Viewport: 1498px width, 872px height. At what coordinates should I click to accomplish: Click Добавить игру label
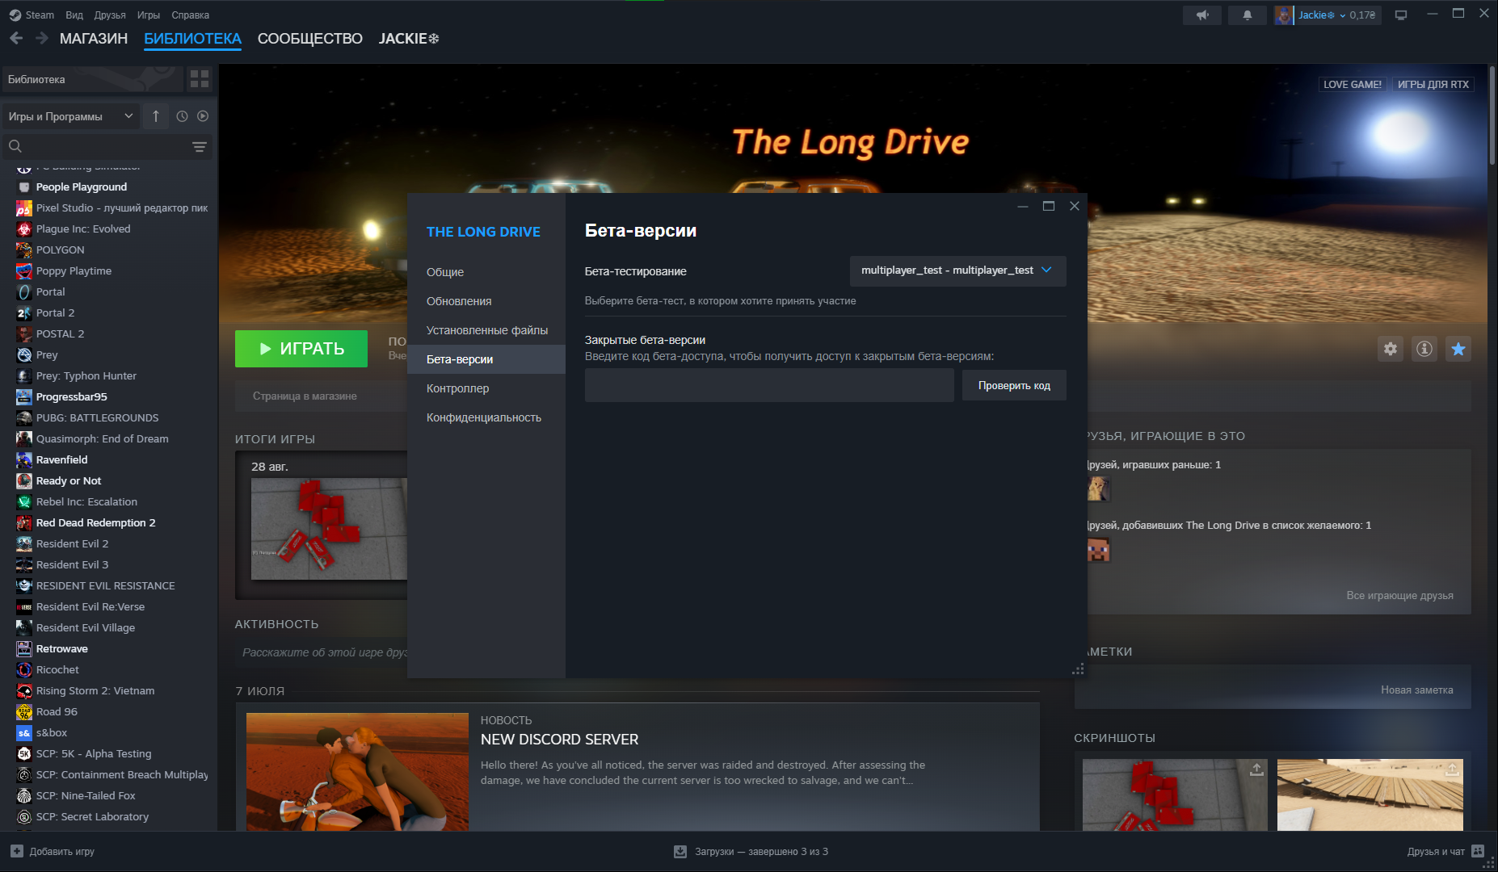(62, 851)
